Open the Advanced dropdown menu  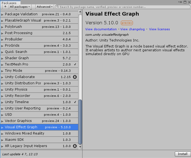click(x=44, y=7)
